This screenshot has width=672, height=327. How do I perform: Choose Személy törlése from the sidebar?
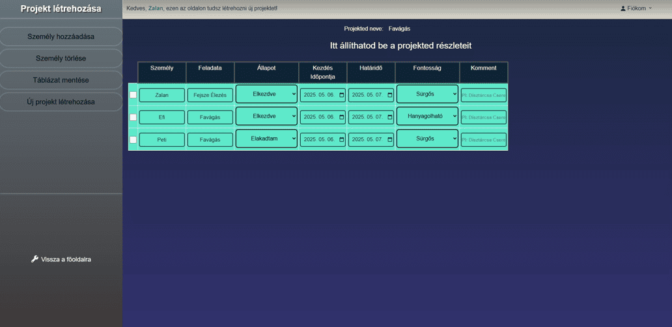tap(61, 59)
